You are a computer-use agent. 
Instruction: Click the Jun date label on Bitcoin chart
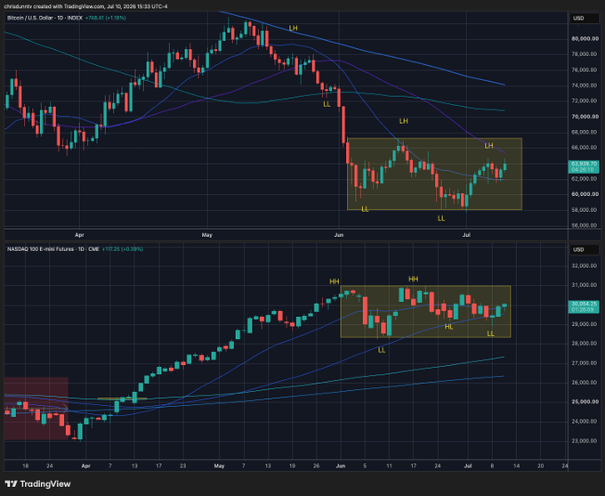339,235
